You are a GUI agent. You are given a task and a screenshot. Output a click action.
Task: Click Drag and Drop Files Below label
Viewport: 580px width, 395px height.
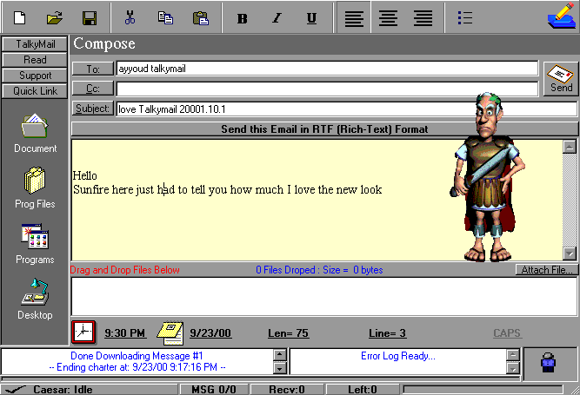click(x=125, y=270)
